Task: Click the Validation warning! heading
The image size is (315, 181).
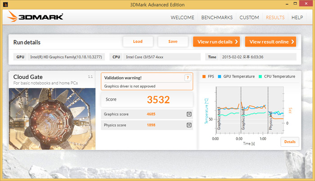Action: coord(123,78)
